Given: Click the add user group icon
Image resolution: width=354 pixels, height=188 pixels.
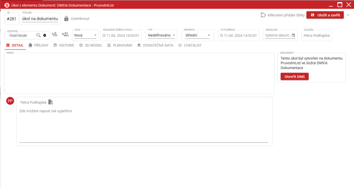Looking at the screenshot, I should click(65, 34).
